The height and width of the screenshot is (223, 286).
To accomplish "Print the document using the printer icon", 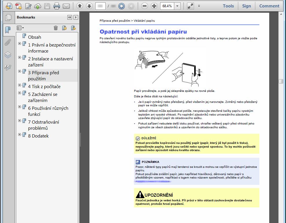I will pyautogui.click(x=56, y=6).
